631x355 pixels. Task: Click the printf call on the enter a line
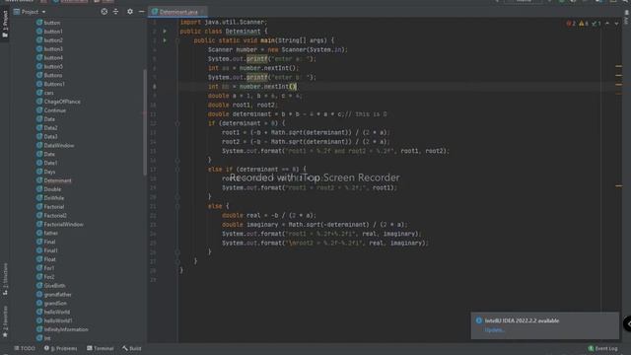click(x=256, y=59)
